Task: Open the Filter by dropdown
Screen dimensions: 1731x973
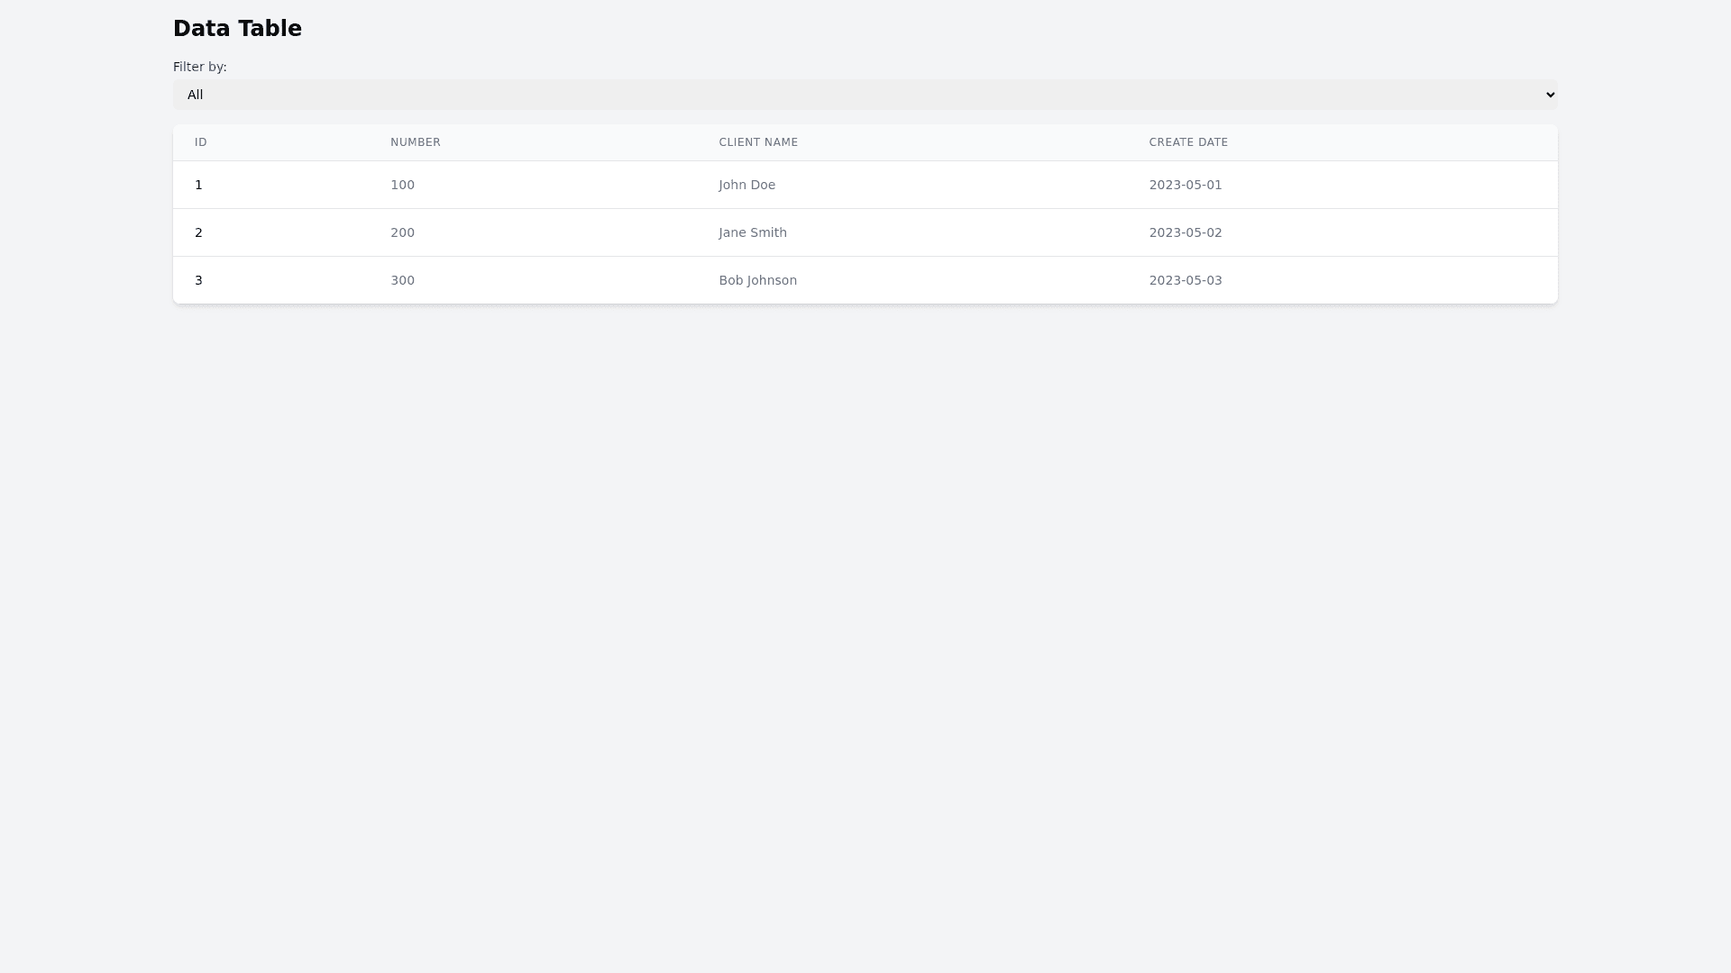Action: [x=864, y=95]
